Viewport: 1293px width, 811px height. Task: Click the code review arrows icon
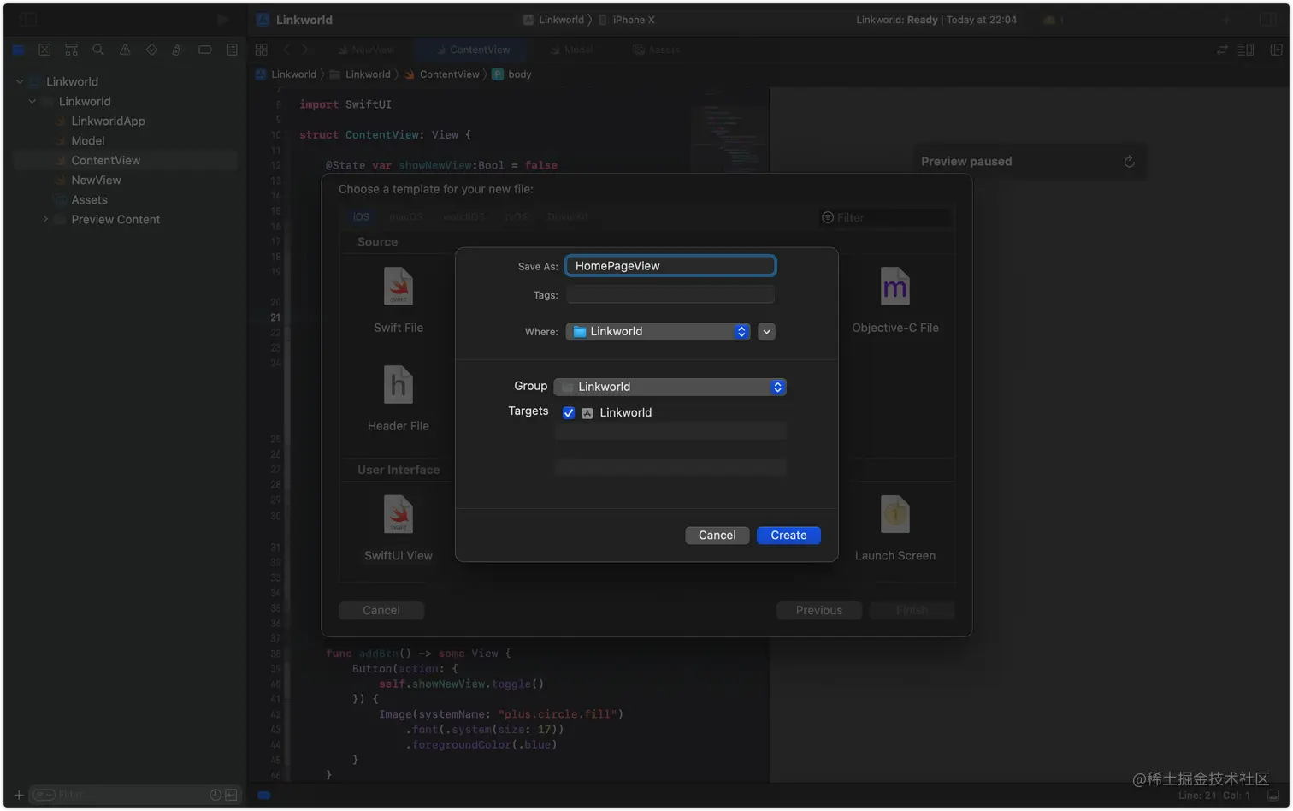pos(1222,50)
